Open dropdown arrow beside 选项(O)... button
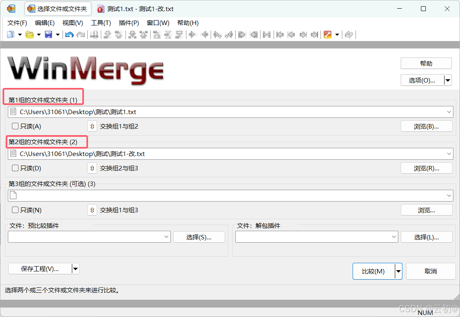 coord(448,80)
